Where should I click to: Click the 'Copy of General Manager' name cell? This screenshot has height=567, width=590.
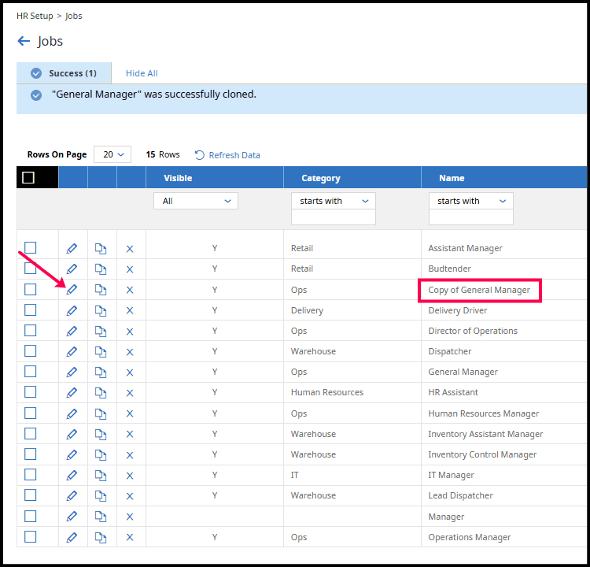click(x=479, y=290)
